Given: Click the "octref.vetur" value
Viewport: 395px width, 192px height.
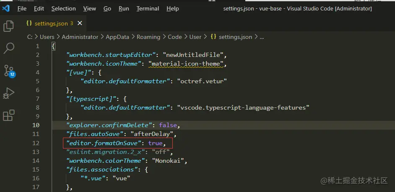Looking at the screenshot, I should (x=202, y=81).
